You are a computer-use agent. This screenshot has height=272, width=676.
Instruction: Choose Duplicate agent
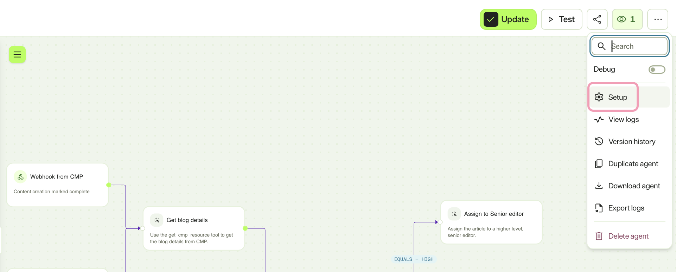629,164
